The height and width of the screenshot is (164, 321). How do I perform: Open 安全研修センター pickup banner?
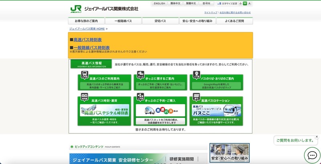(138, 159)
